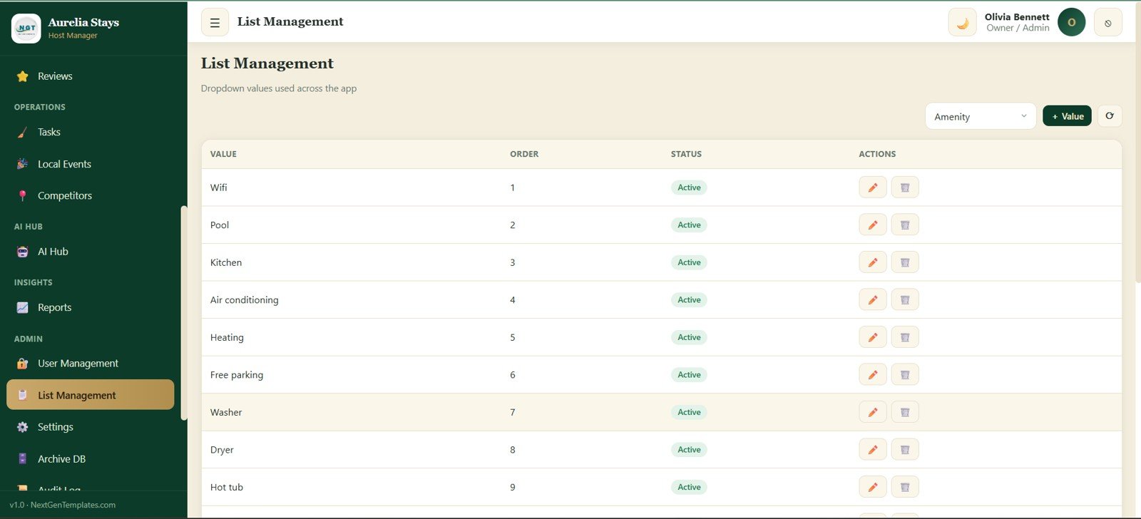Click the Olivia Bennett user name
The height and width of the screenshot is (519, 1141).
pyautogui.click(x=1017, y=17)
